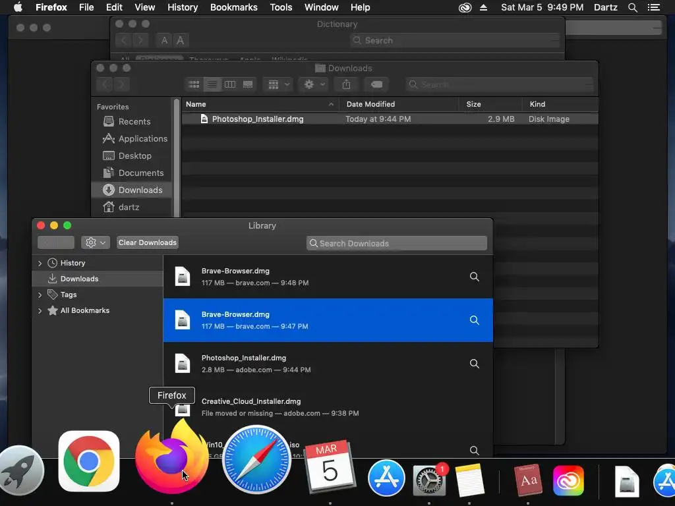Click the Clear Downloads button

point(147,242)
